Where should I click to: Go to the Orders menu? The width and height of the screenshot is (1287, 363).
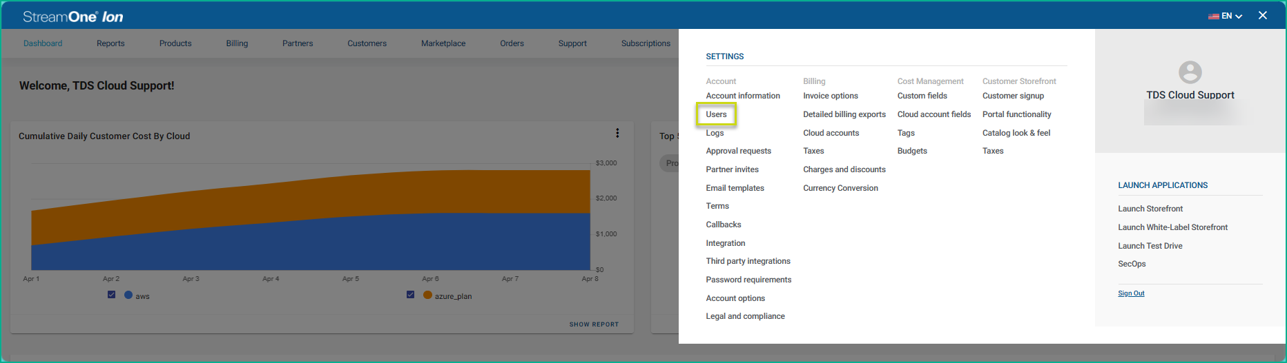(x=512, y=43)
